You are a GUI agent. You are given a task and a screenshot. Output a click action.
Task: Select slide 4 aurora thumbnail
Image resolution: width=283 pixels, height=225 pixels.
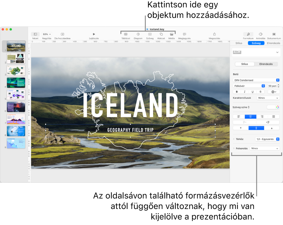pyautogui.click(x=16, y=83)
